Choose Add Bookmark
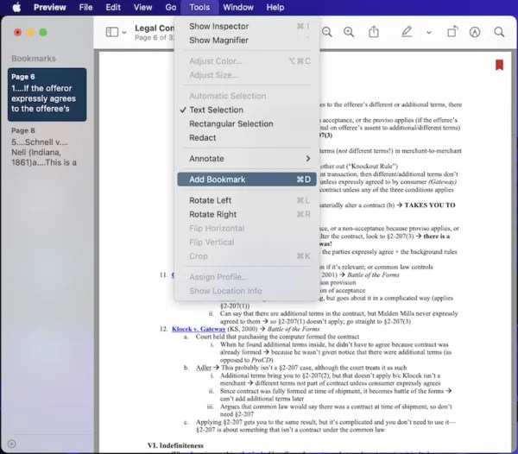 (246, 180)
